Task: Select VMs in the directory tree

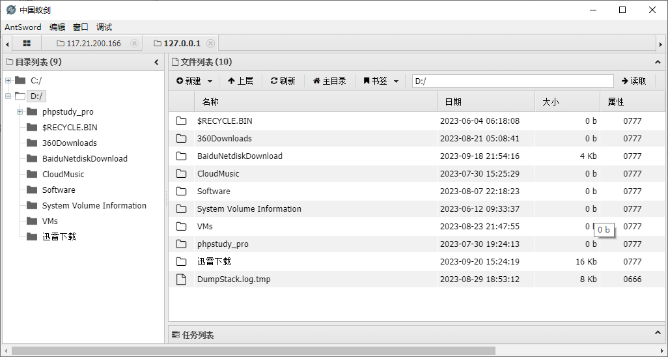Action: click(x=50, y=221)
